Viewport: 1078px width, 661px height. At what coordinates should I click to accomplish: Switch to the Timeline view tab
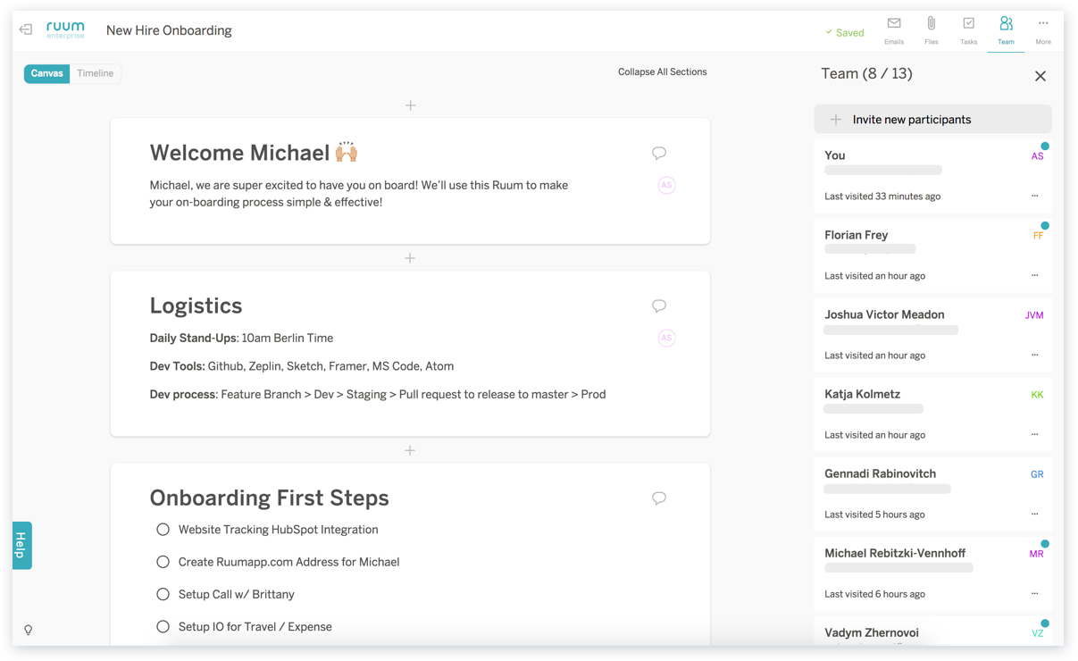95,73
